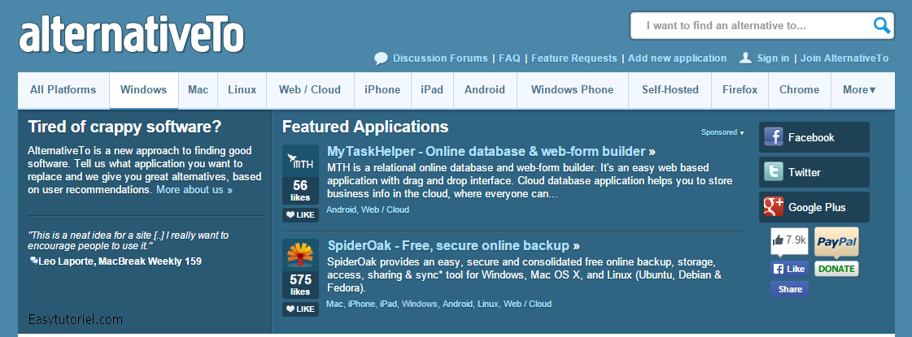912x337 pixels.
Task: Select the Linux platform tab
Action: tap(242, 90)
